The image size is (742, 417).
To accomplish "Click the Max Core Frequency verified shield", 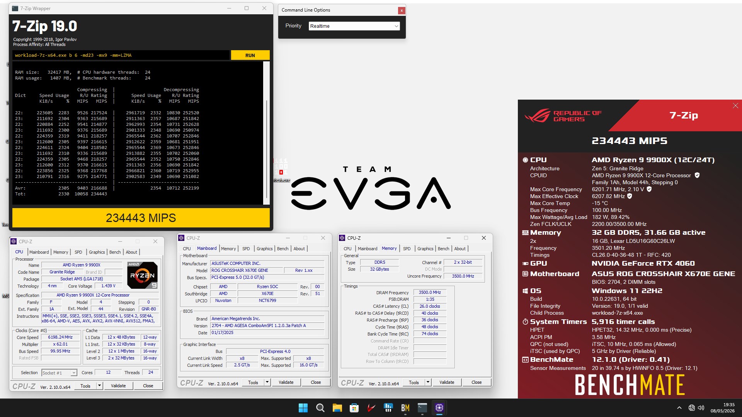I will [x=649, y=189].
